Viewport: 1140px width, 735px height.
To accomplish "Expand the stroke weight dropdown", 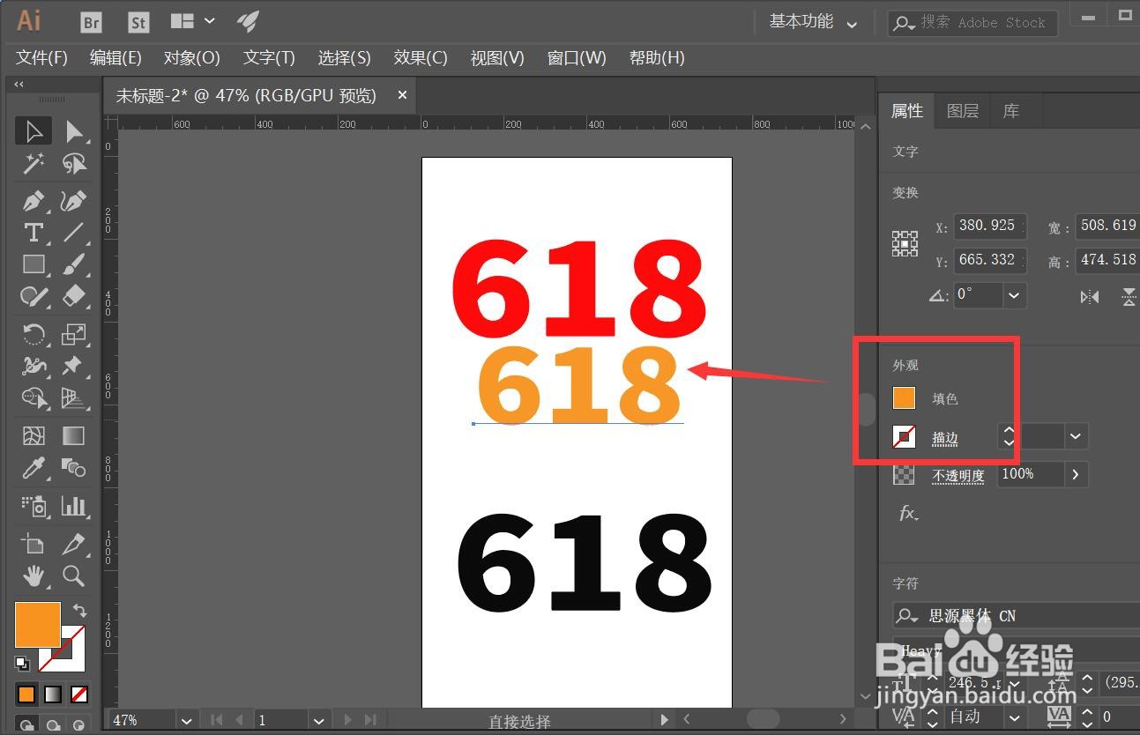I will point(1075,435).
